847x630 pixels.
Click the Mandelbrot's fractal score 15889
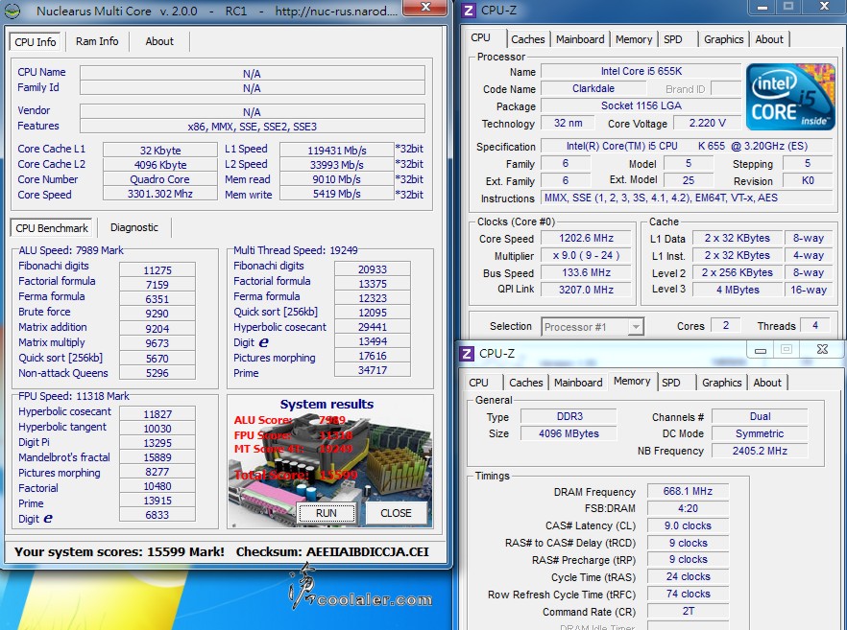pyautogui.click(x=157, y=457)
